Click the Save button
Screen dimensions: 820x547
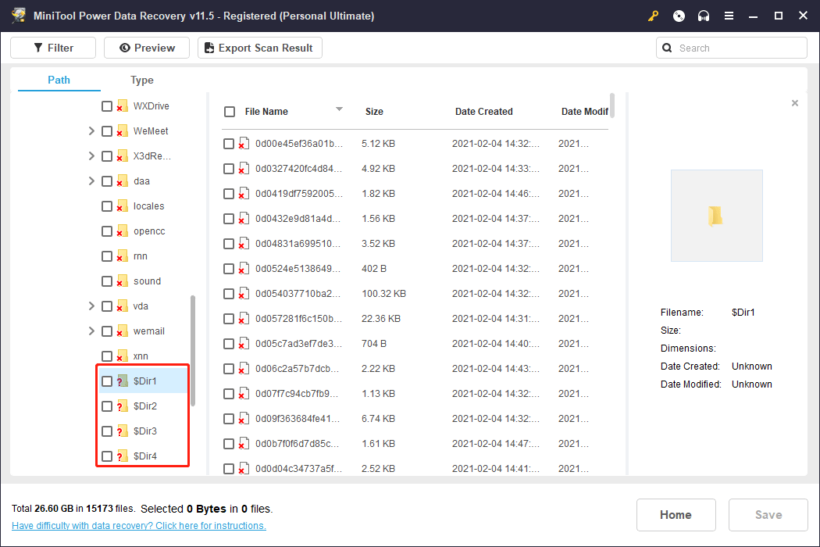(768, 515)
